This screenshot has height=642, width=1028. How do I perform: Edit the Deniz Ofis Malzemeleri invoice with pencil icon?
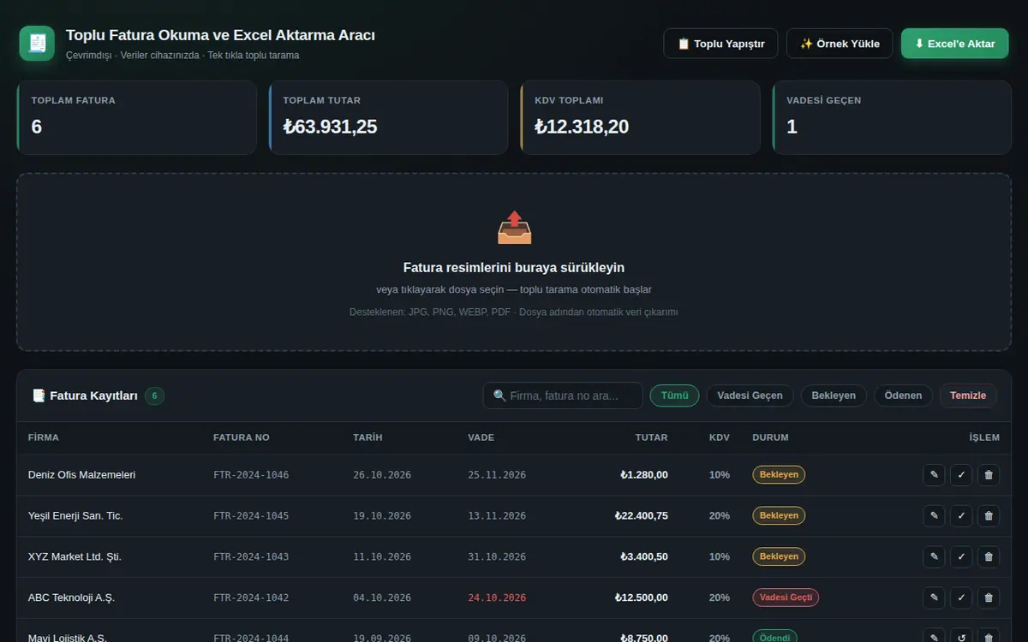pos(934,474)
